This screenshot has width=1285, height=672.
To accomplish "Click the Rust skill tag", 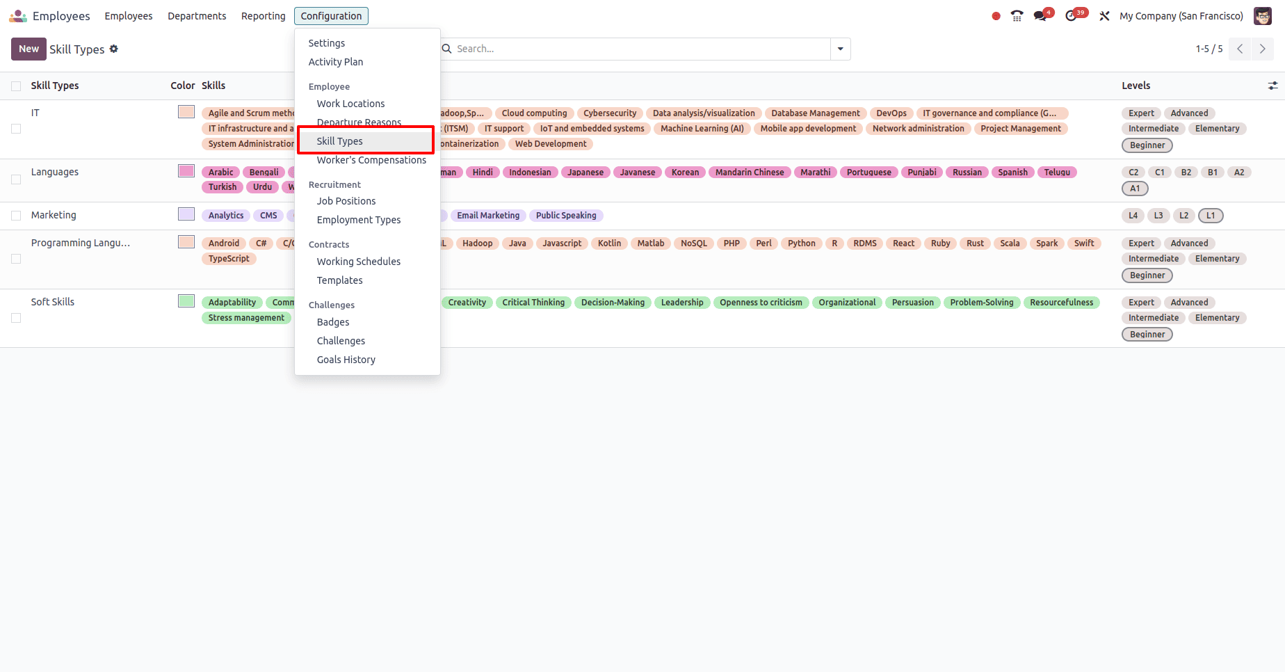I will (x=975, y=243).
